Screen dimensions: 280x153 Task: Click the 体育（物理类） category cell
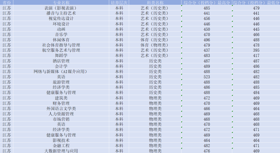pos(155,45)
